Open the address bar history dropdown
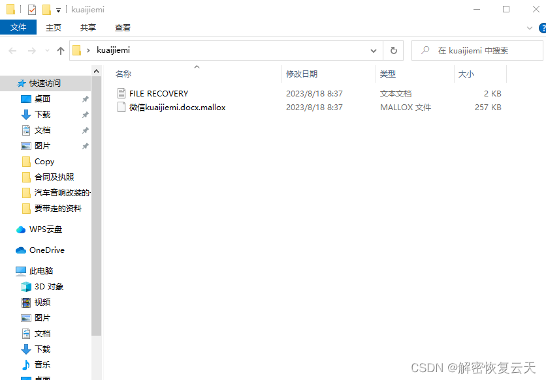The height and width of the screenshot is (380, 546). pos(373,50)
